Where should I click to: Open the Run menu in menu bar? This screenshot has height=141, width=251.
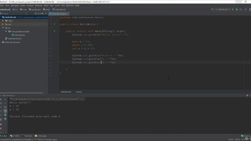click(x=52, y=5)
